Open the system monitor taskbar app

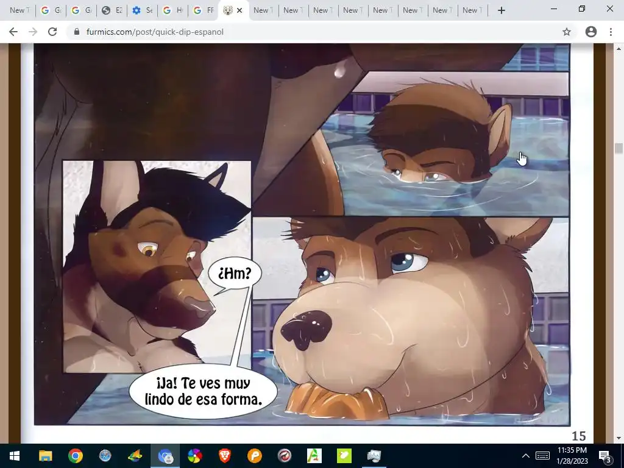tap(374, 456)
